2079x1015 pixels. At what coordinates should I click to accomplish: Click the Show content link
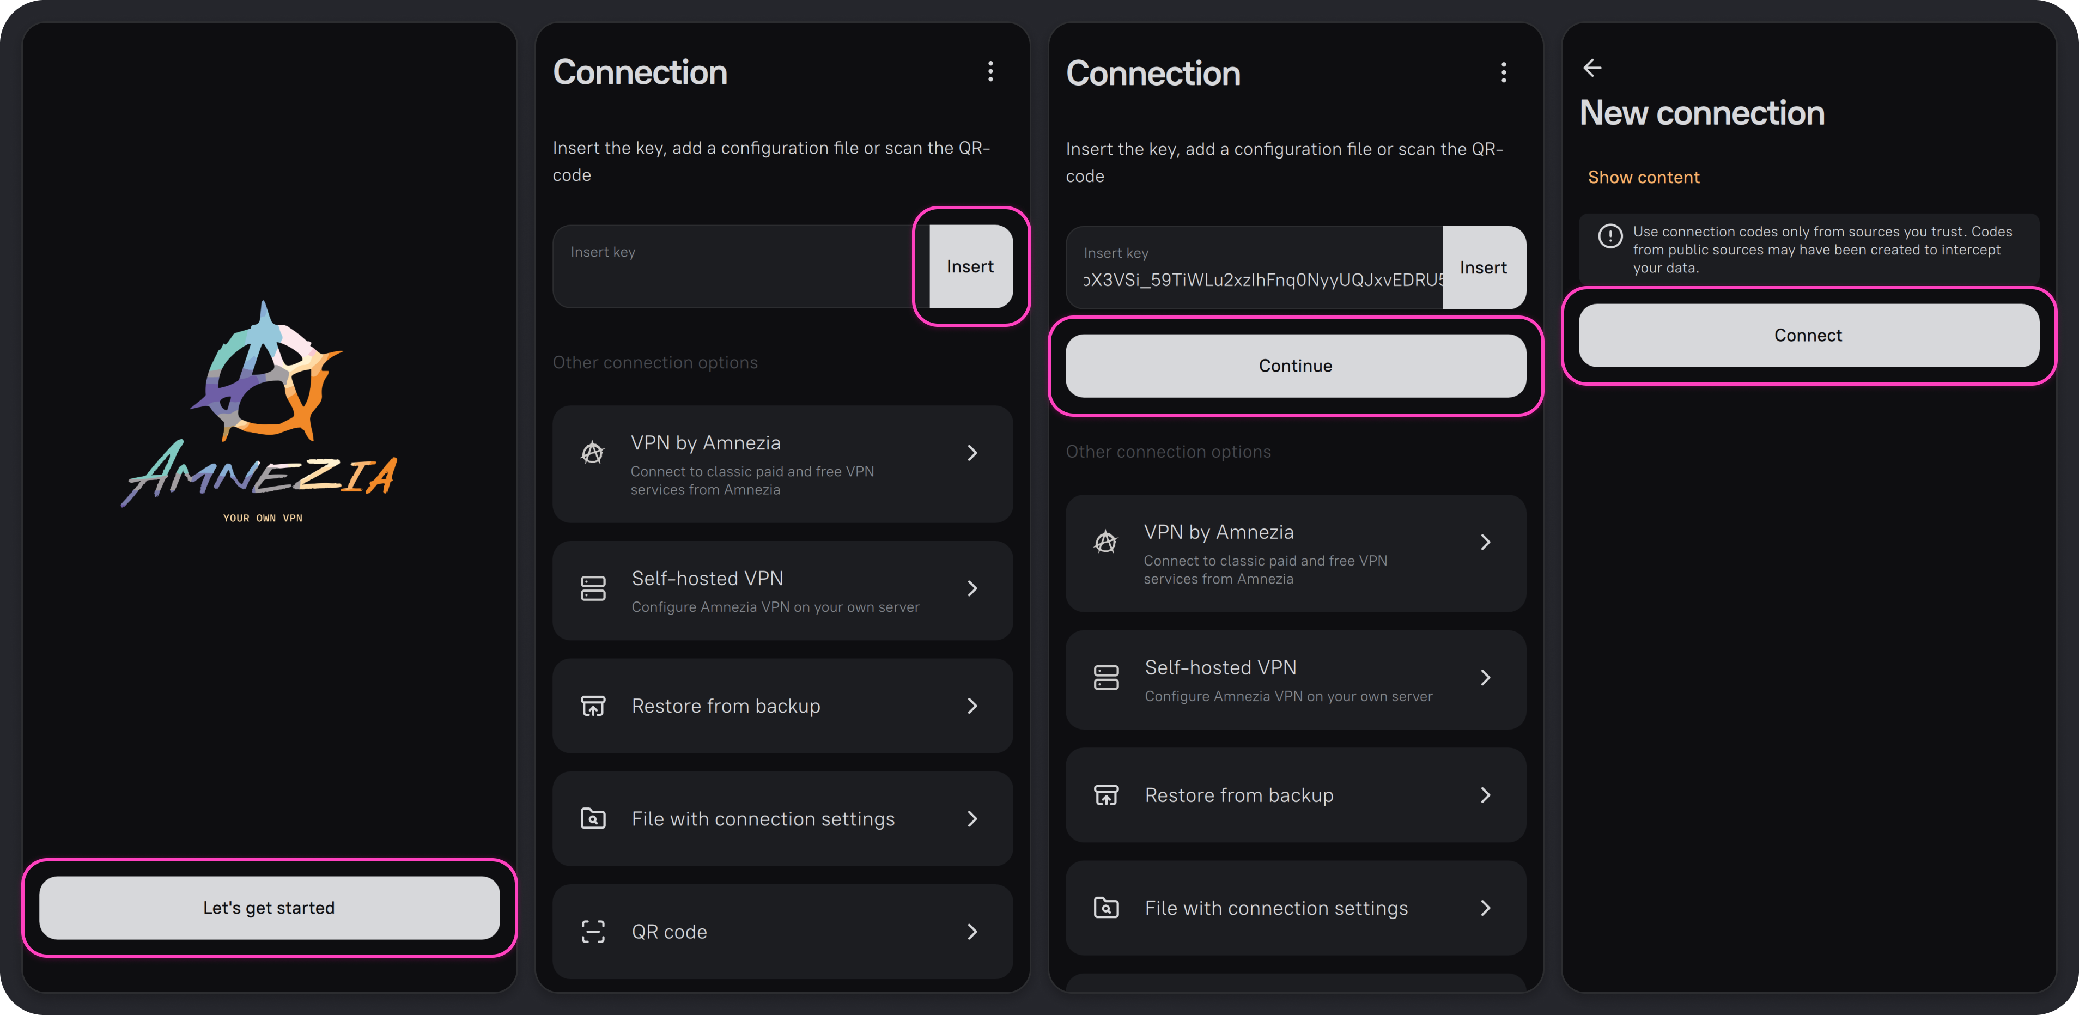pyautogui.click(x=1643, y=178)
